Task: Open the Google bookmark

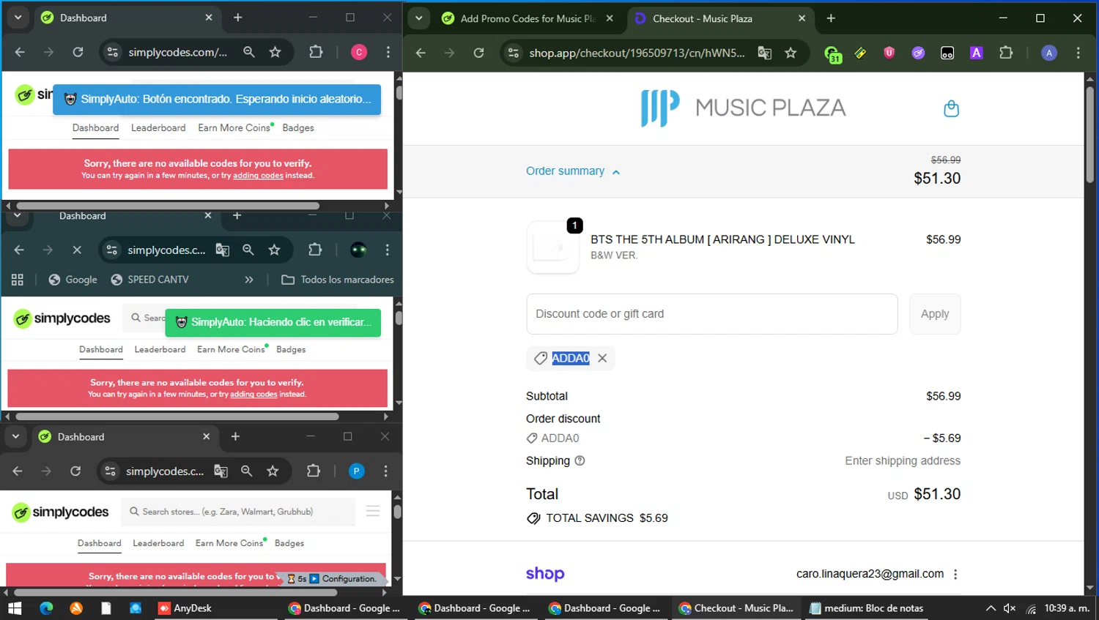Action: [x=73, y=280]
